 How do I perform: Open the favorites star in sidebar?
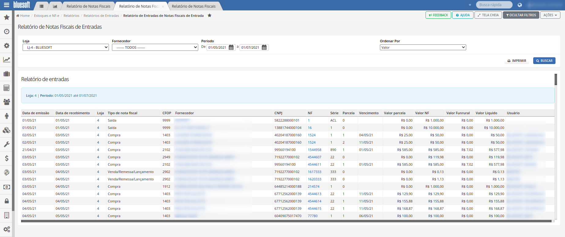[x=6, y=17]
